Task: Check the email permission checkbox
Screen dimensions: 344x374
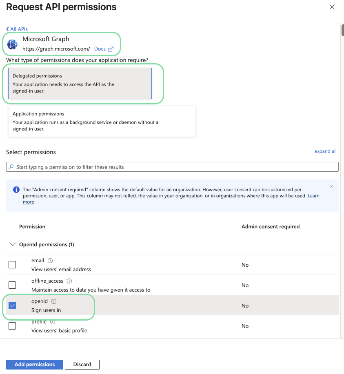Action: pyautogui.click(x=12, y=265)
